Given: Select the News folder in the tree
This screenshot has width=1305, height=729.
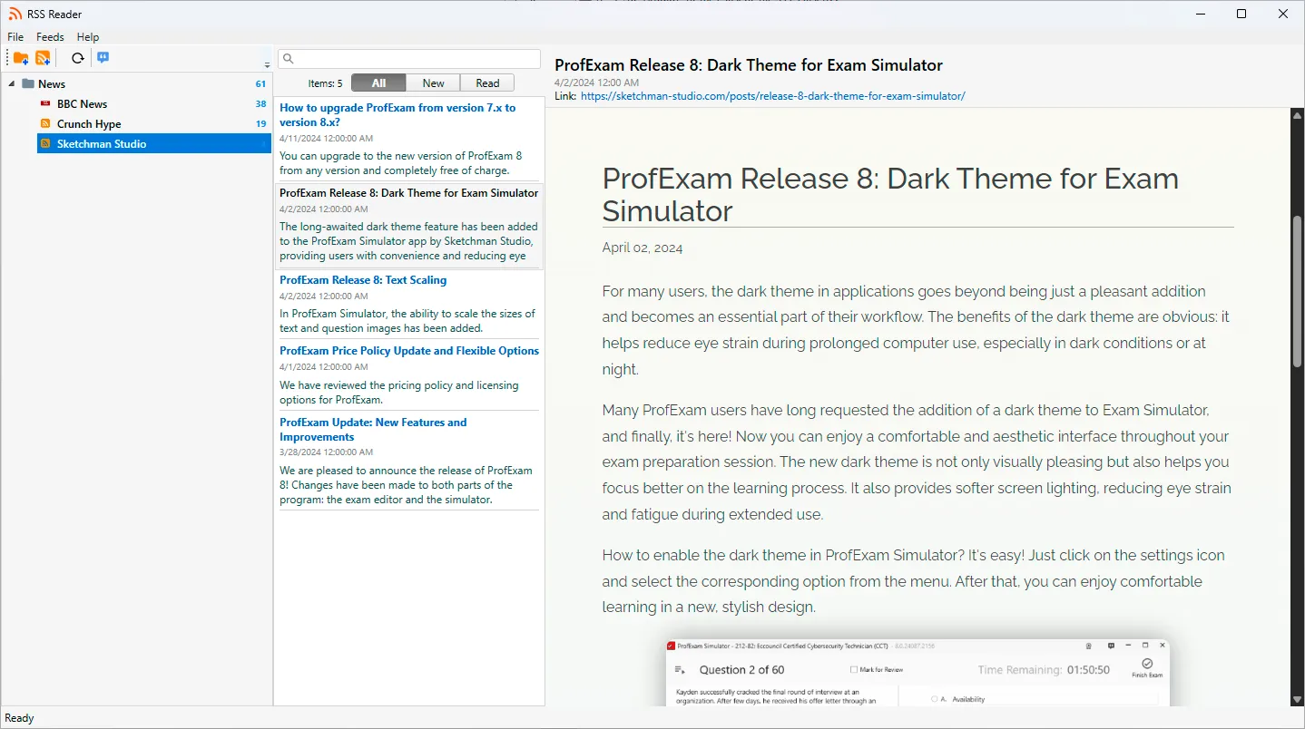Looking at the screenshot, I should 52,84.
